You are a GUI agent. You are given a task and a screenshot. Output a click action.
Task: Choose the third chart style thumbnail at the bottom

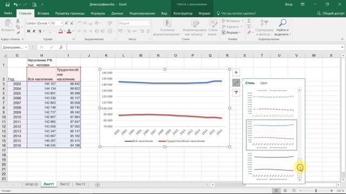pos(271,167)
